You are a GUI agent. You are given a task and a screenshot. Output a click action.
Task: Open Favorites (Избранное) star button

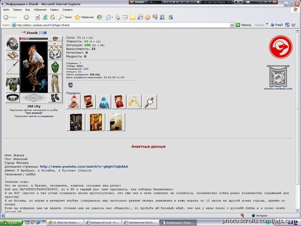click(84, 17)
